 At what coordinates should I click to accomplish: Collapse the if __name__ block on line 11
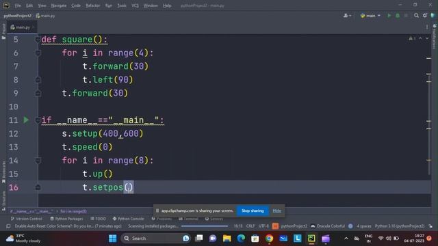point(38,120)
